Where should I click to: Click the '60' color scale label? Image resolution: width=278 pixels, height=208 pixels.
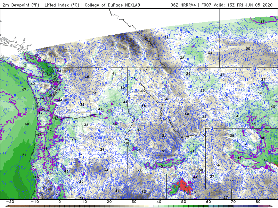point(208,202)
